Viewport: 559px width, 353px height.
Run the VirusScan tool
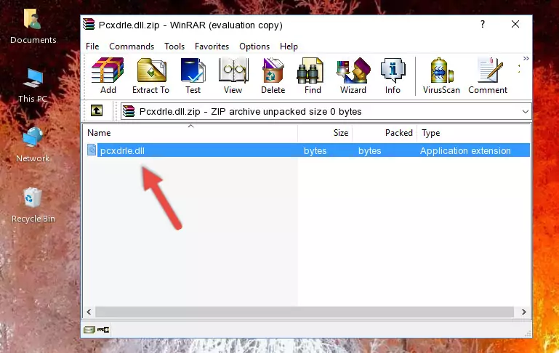(x=441, y=76)
